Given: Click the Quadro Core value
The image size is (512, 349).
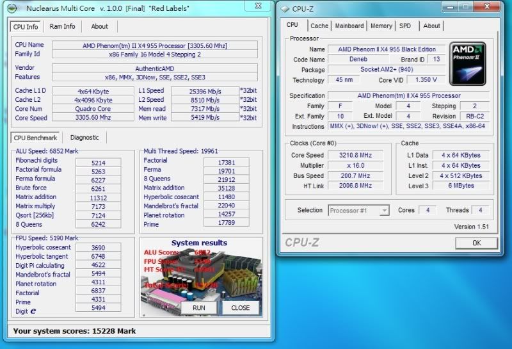Looking at the screenshot, I should (93, 108).
